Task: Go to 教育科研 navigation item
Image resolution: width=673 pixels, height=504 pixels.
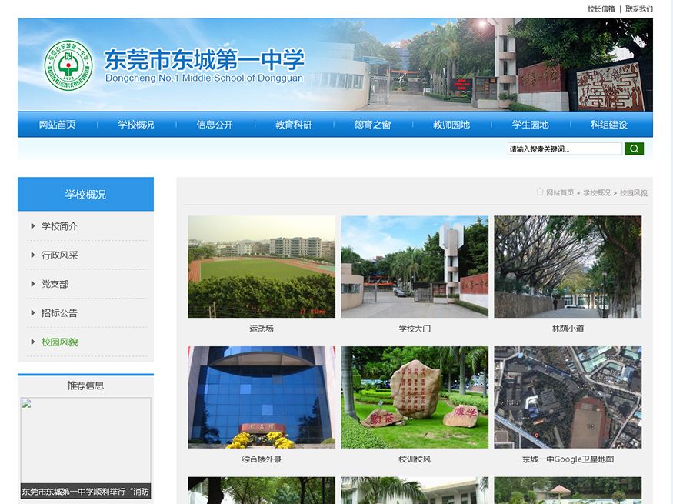Action: pos(294,125)
